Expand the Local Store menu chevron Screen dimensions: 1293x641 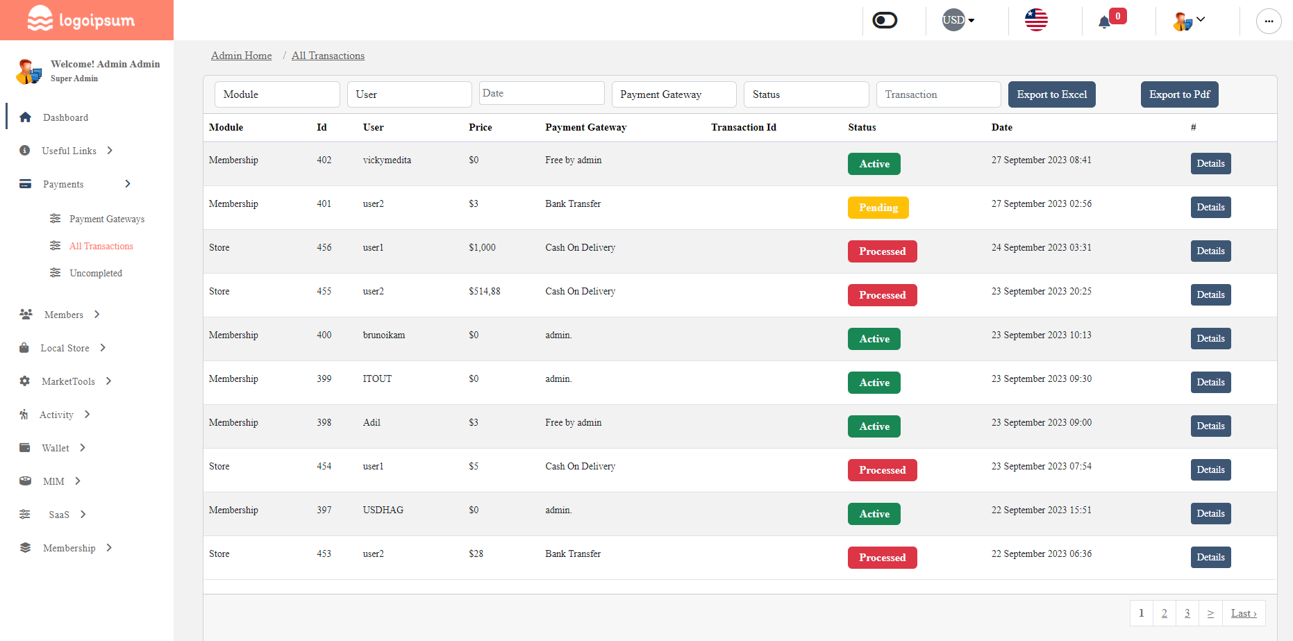tap(102, 347)
